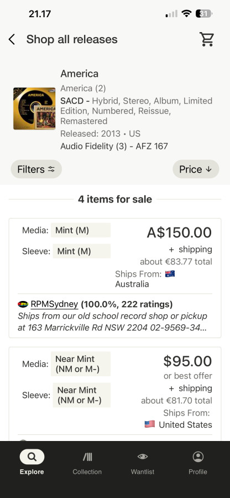Screen dimensions: 230x498
Task: Open the shopping cart
Action: pyautogui.click(x=207, y=39)
